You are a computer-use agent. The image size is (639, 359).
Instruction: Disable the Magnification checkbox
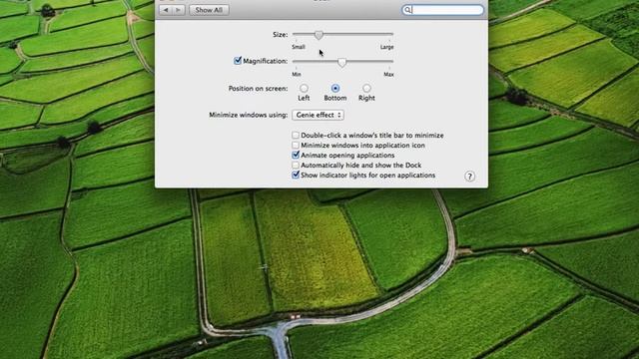[x=238, y=61]
